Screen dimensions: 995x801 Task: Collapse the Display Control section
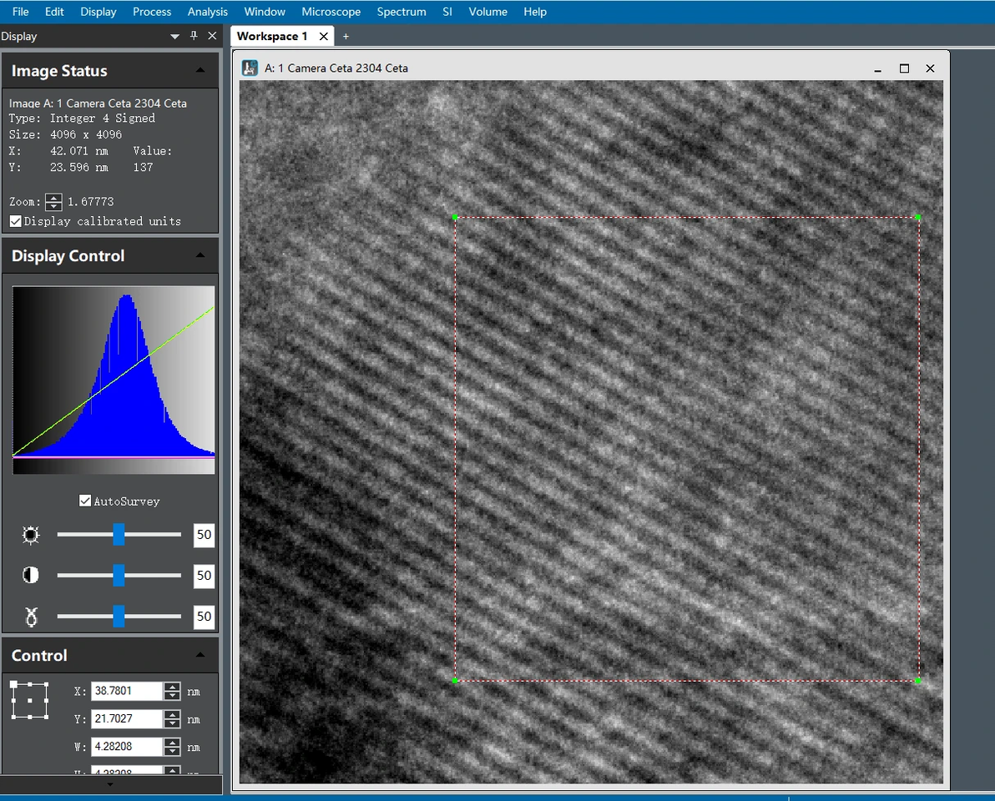tap(200, 256)
